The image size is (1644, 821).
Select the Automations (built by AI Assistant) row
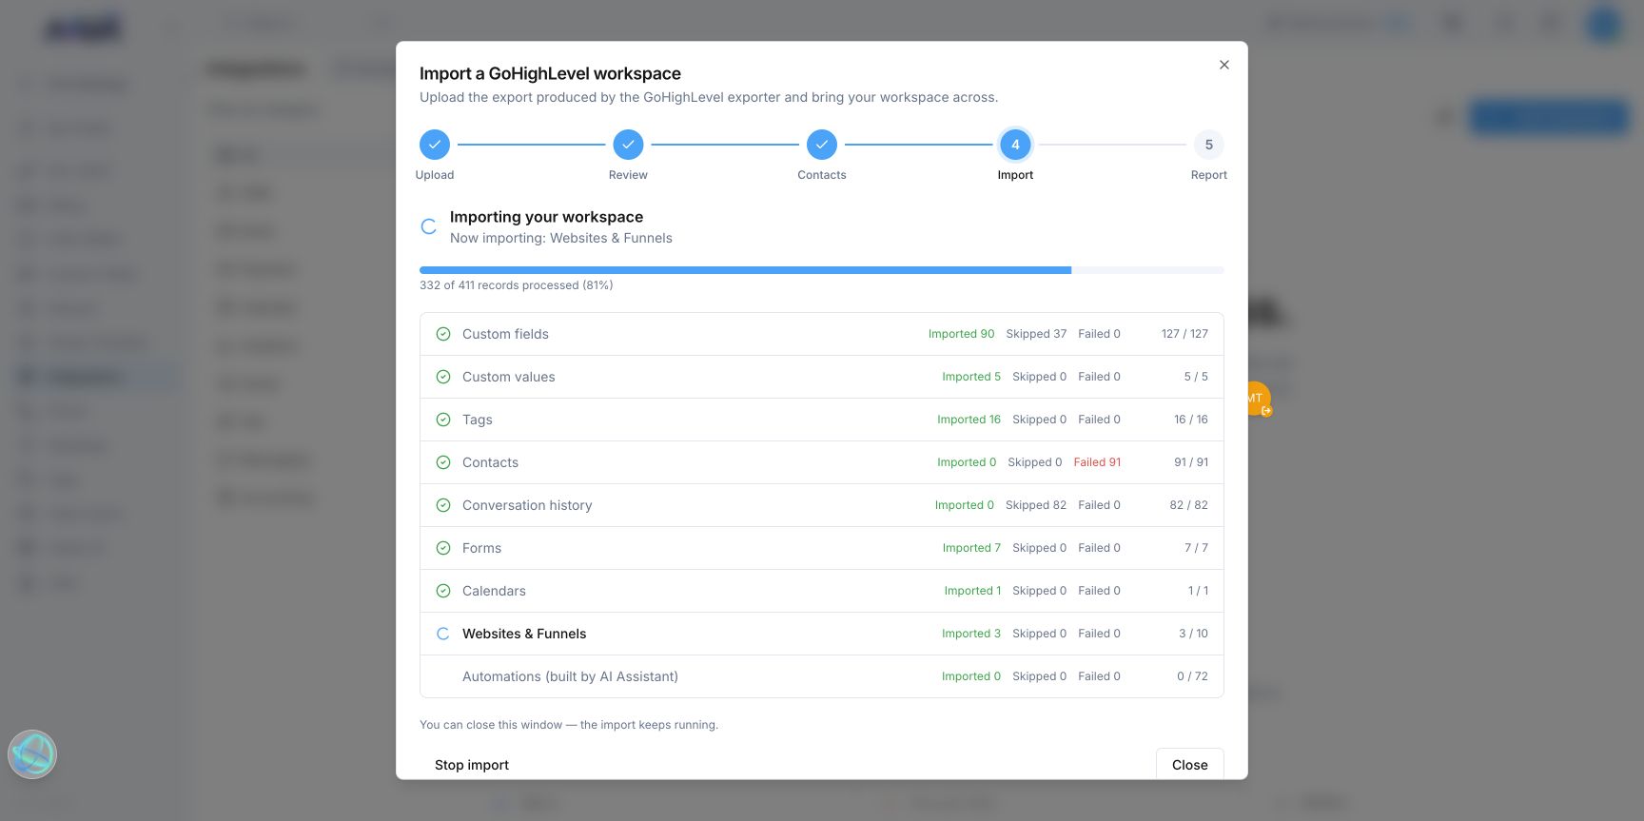click(x=822, y=676)
